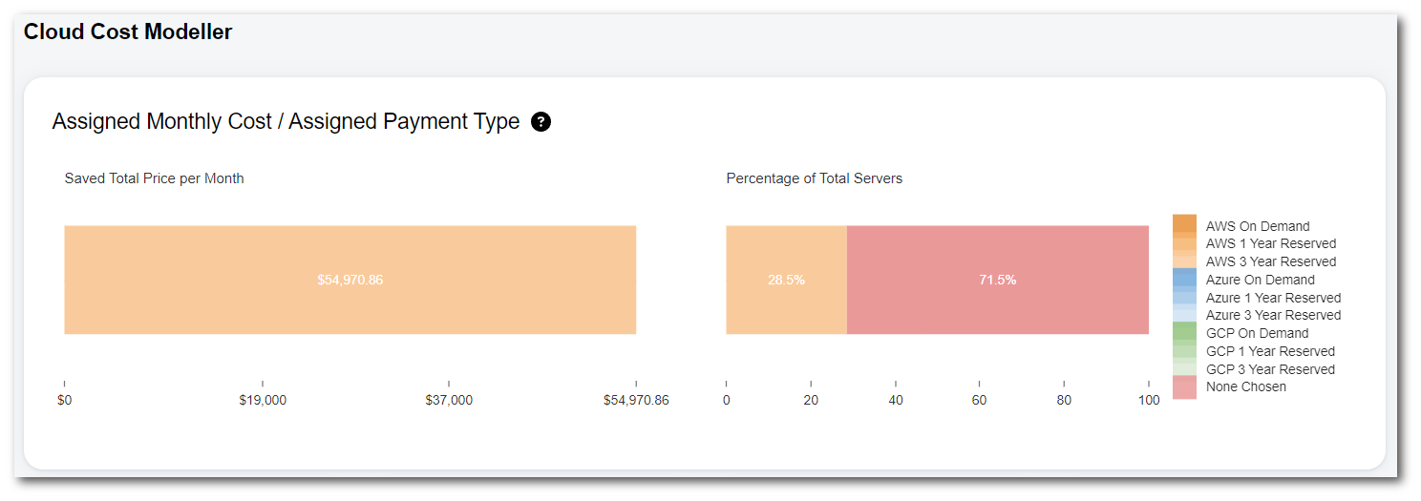Viewport: 1421px width, 501px height.
Task: Click the Saved Total Price per Month title
Action: 154,178
